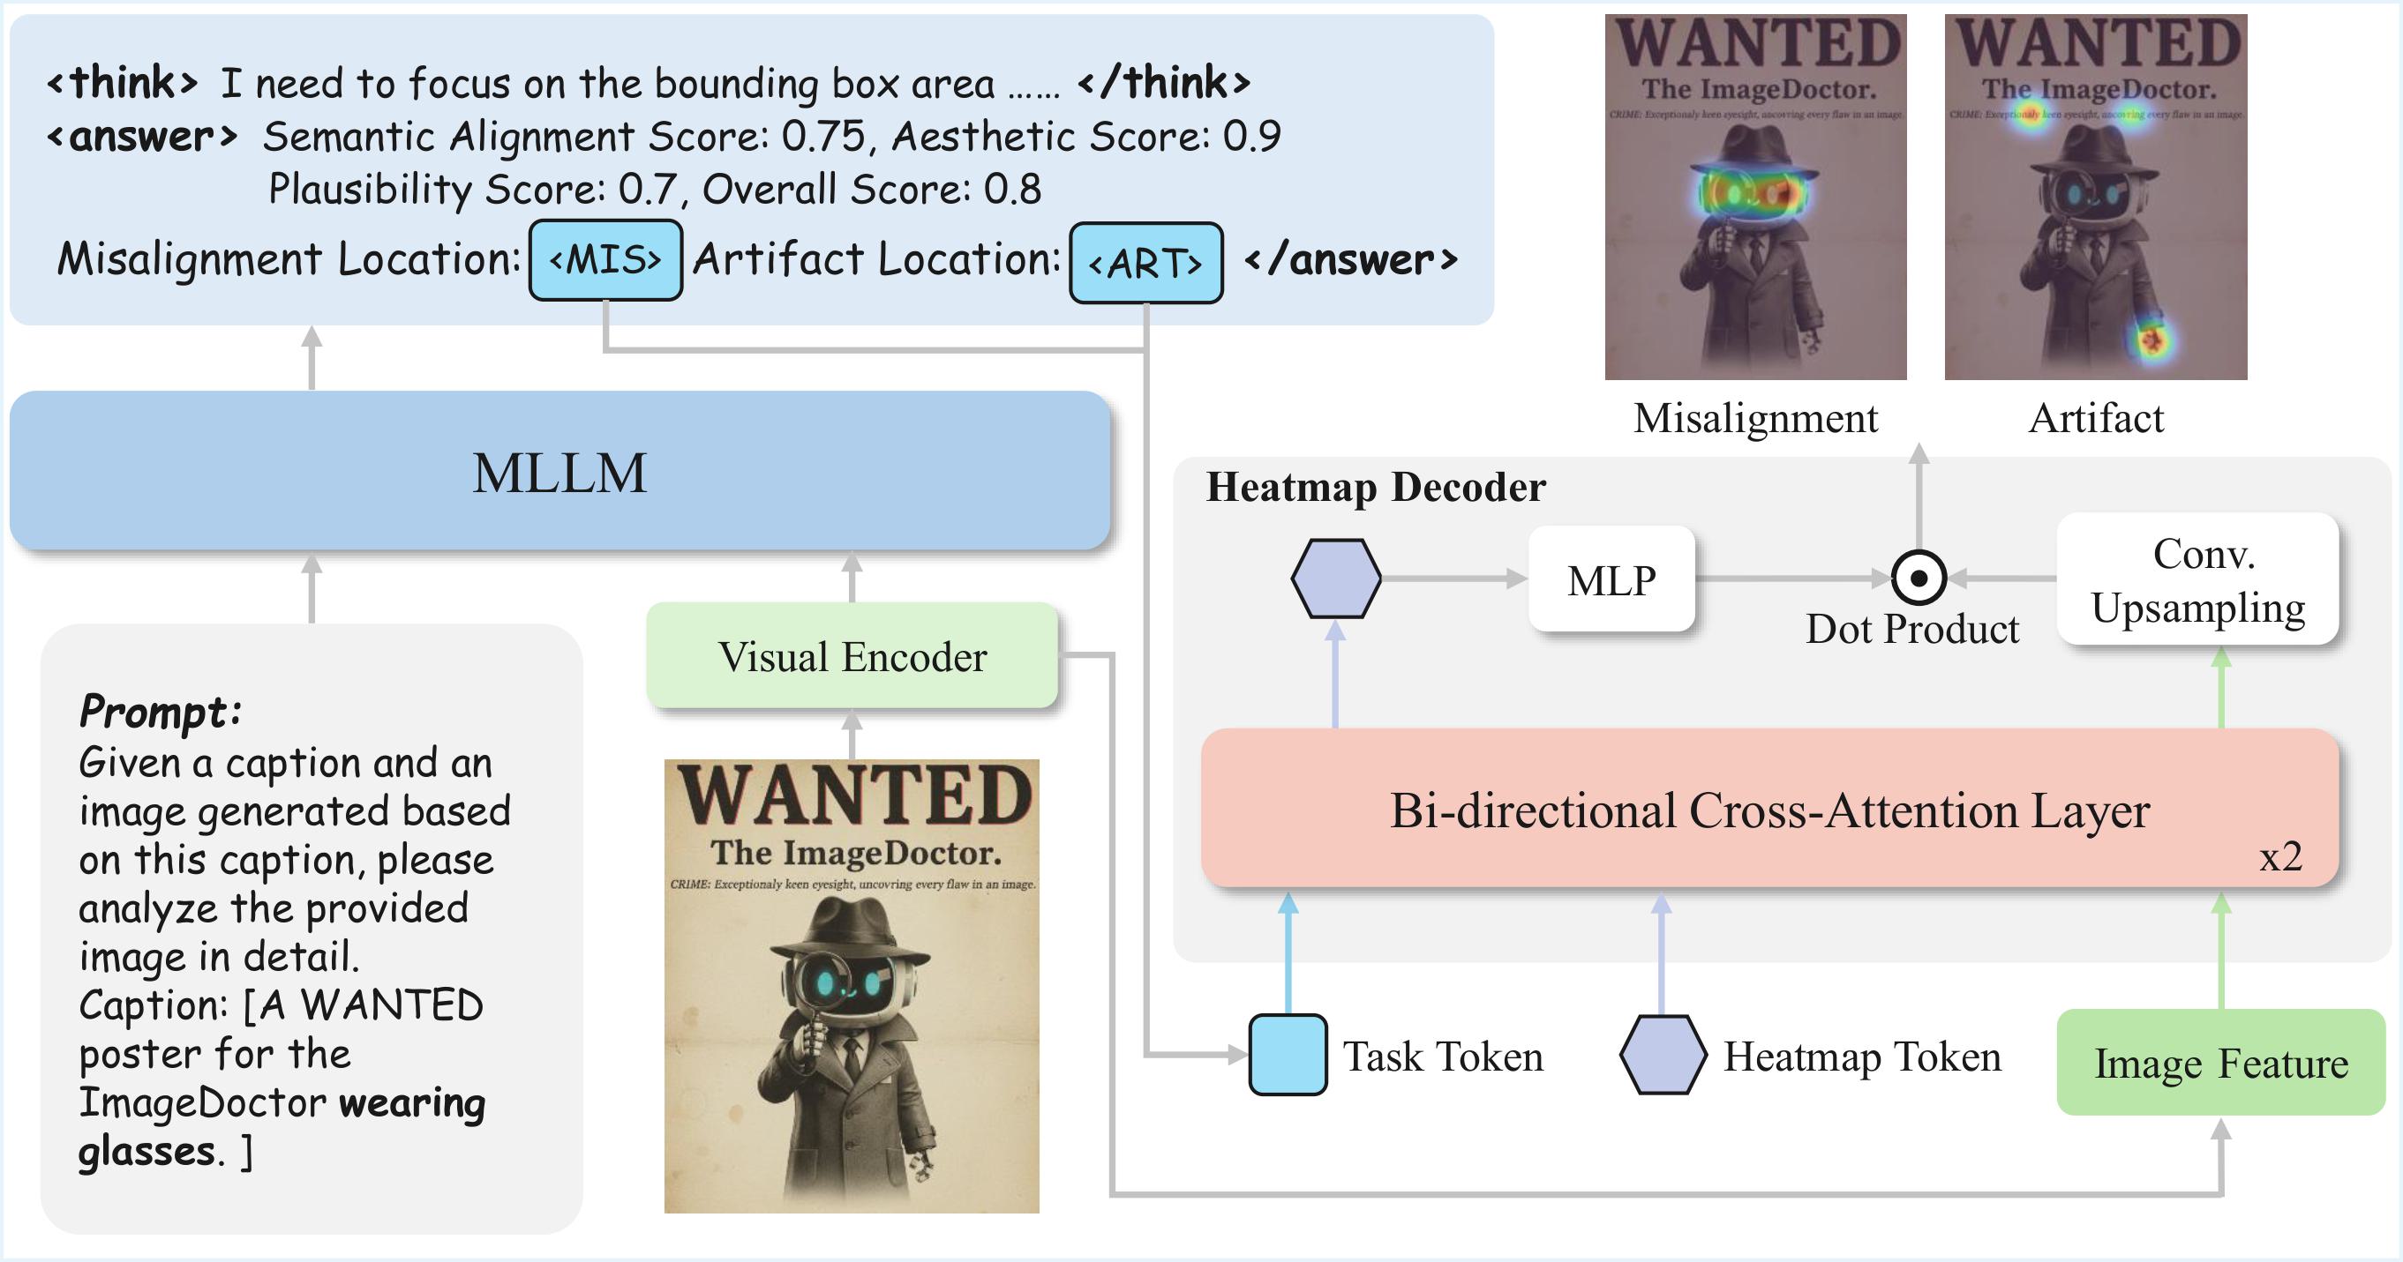Viewport: 2403px width, 1262px height.
Task: Open the Misalignment heatmap poster image
Action: point(1754,198)
